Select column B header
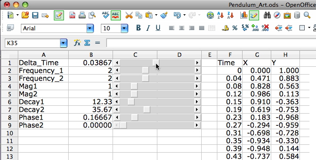This screenshot has width=316, height=160. pos(91,55)
